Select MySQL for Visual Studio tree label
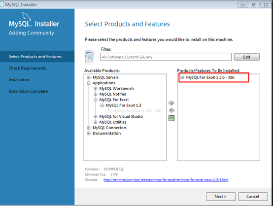This screenshot has width=273, height=206. pyautogui.click(x=121, y=116)
